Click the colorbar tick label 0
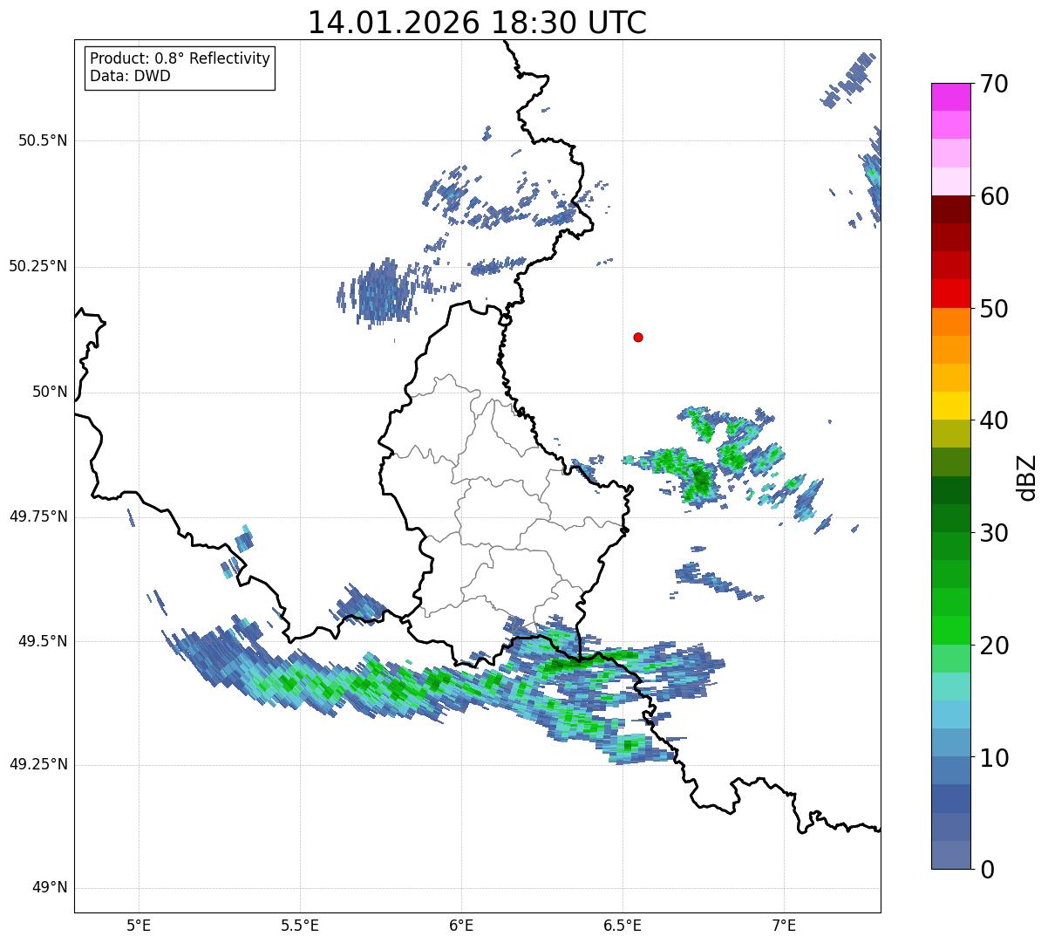The height and width of the screenshot is (943, 1048). point(987,870)
